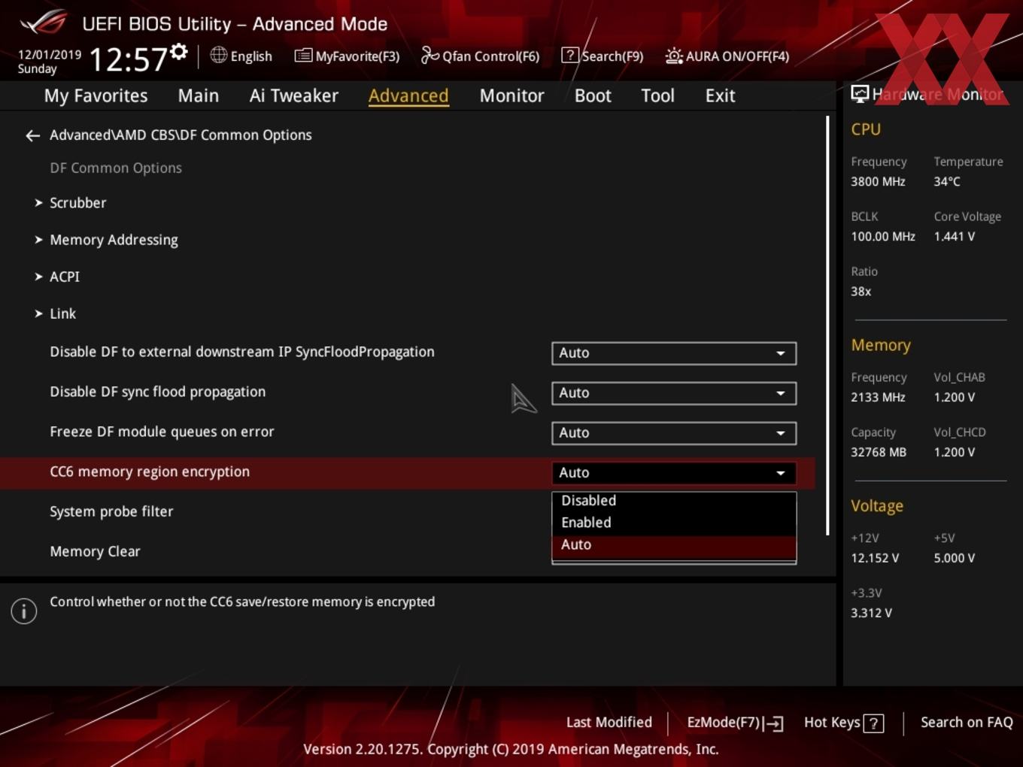Viewport: 1023px width, 767px height.
Task: Switch to the Ai Tweaker tab
Action: click(x=294, y=95)
